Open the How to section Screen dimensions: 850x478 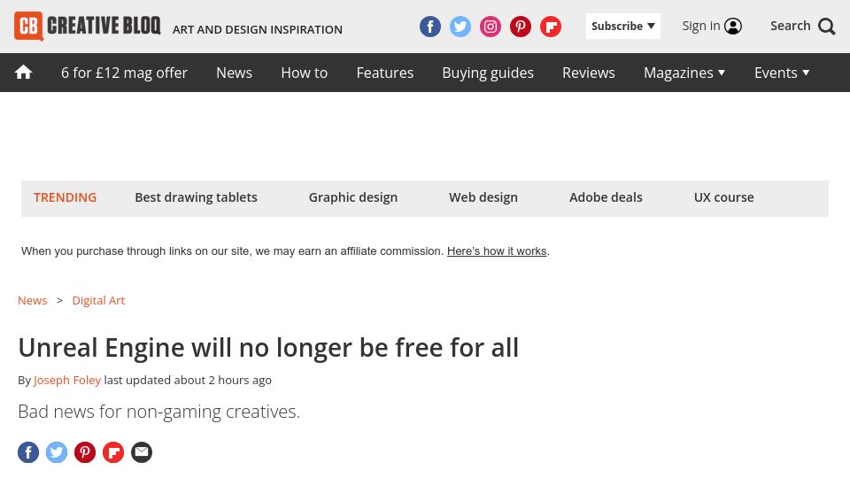304,73
